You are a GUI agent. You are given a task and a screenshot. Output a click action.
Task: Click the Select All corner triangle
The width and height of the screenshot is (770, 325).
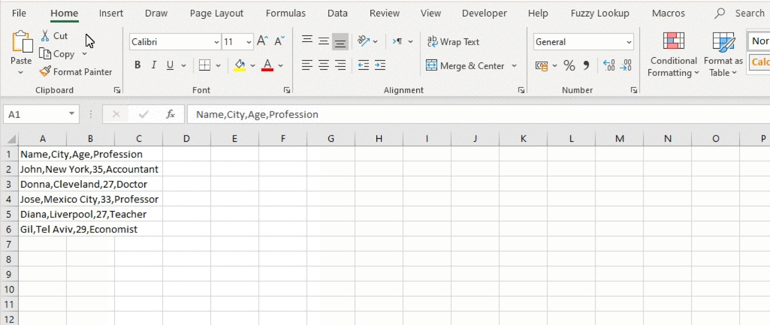click(11, 139)
